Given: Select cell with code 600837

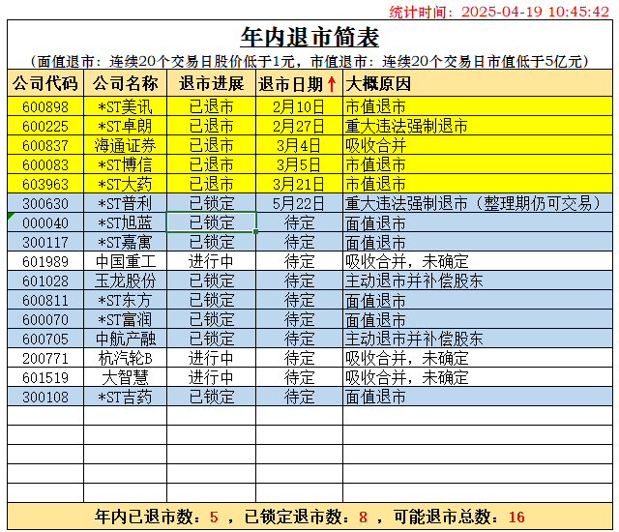Looking at the screenshot, I should click(x=45, y=145).
